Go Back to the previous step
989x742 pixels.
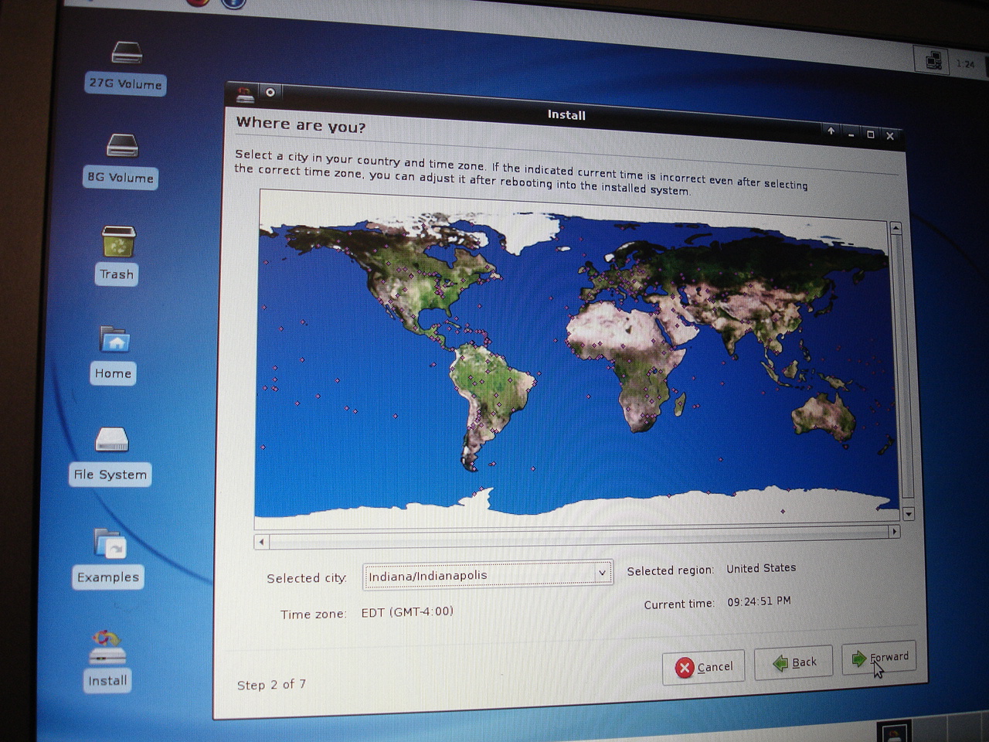coord(794,662)
